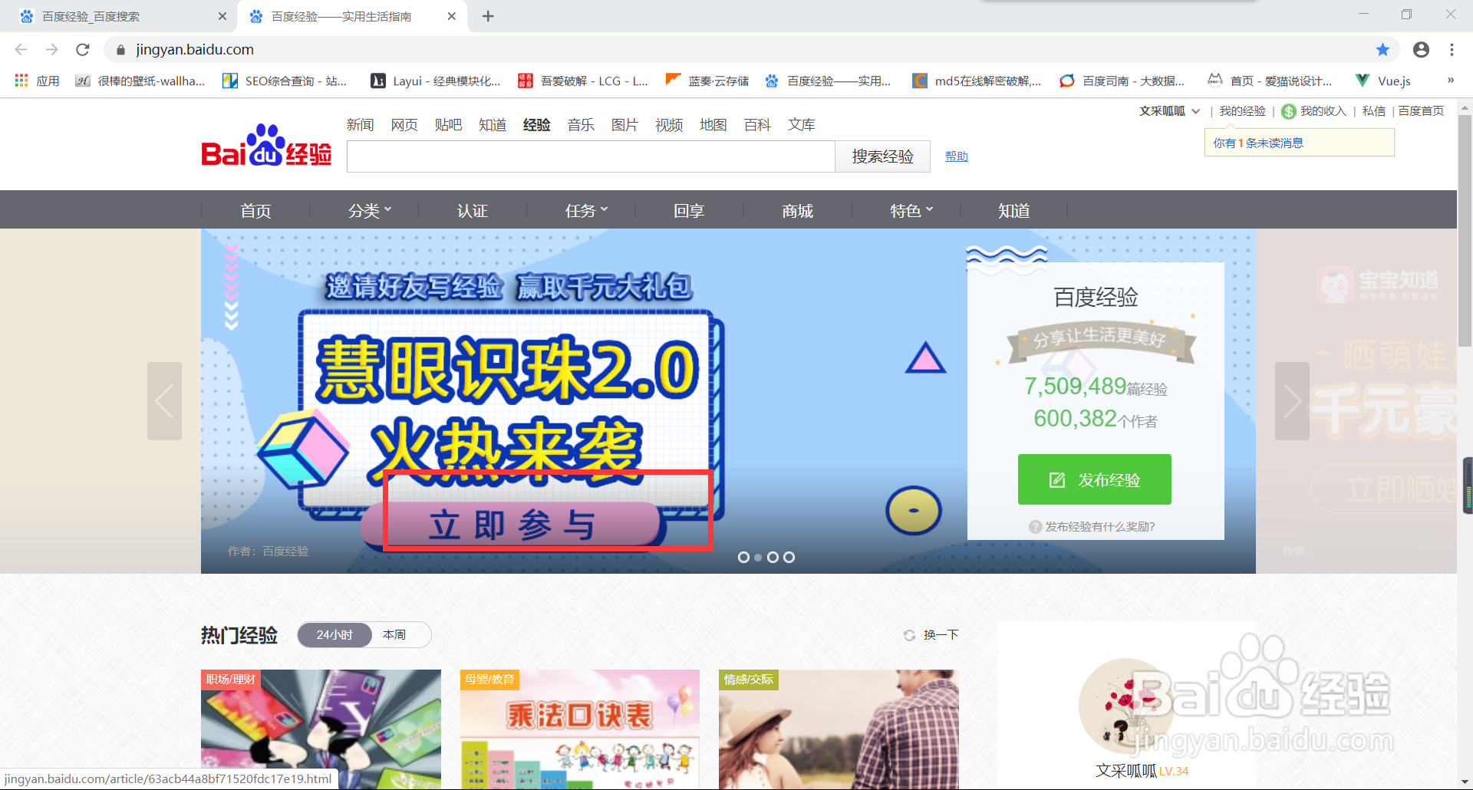
Task: Reload the page with the refresh icon
Action: [x=83, y=49]
